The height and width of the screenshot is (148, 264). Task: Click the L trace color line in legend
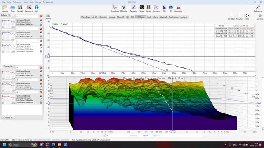[133, 136]
